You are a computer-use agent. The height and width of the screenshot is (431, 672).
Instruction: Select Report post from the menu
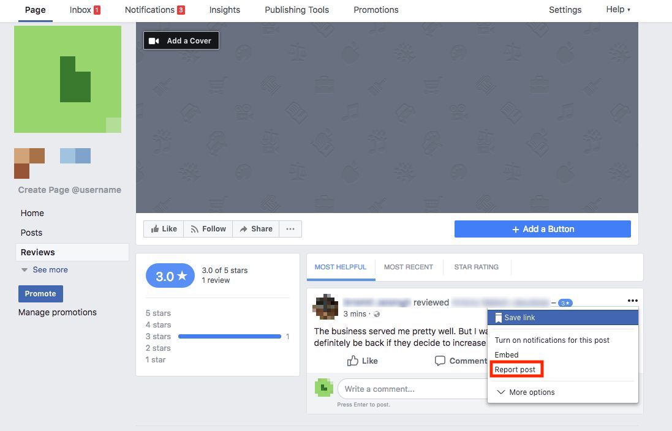click(x=516, y=369)
